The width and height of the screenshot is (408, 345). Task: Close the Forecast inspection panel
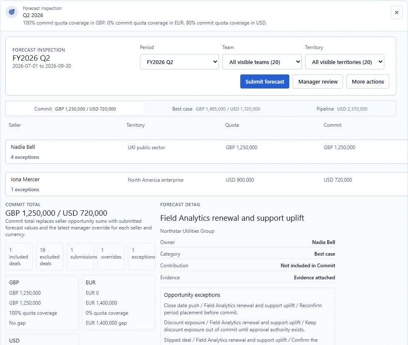[396, 12]
